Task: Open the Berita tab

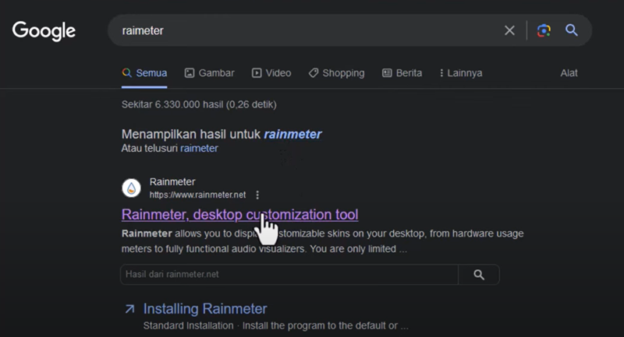Action: 402,73
